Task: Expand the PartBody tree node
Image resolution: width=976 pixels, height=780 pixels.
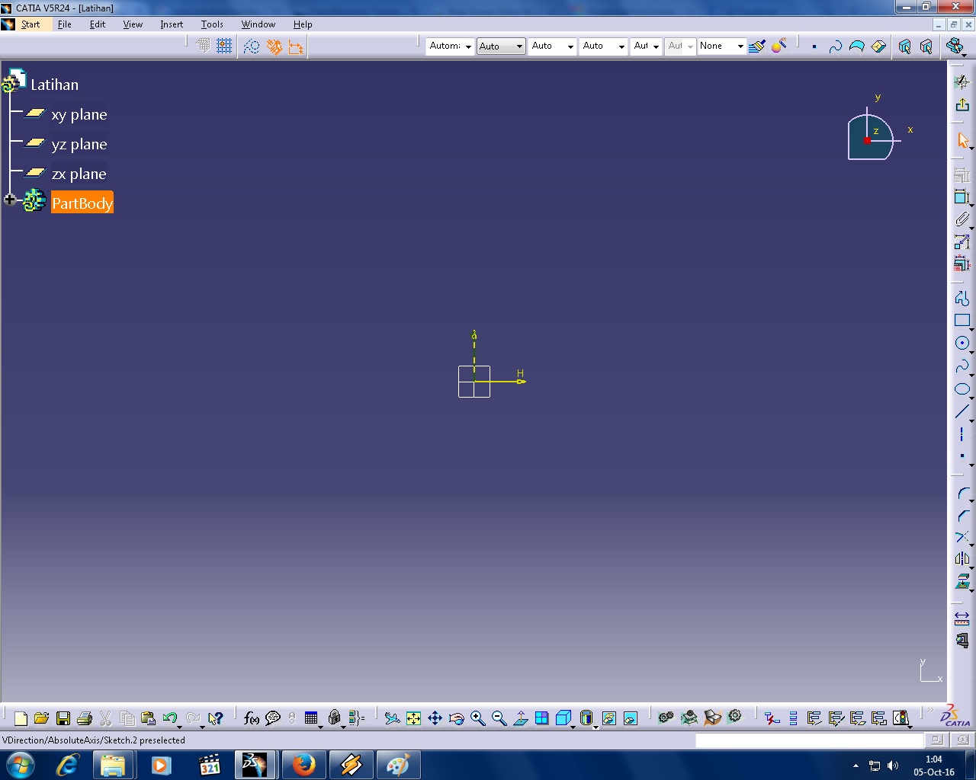Action: (10, 200)
